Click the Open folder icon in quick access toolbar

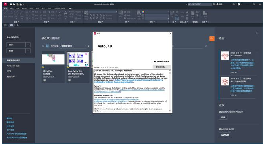(x=14, y=4)
